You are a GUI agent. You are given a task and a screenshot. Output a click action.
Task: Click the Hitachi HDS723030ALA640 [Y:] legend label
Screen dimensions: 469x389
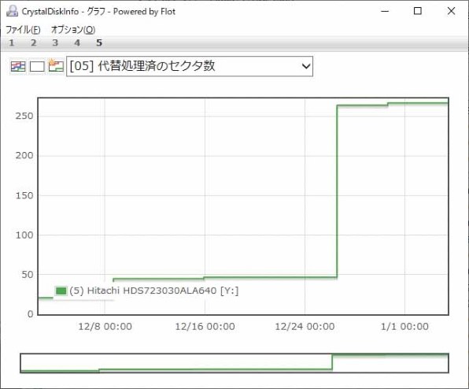click(153, 291)
